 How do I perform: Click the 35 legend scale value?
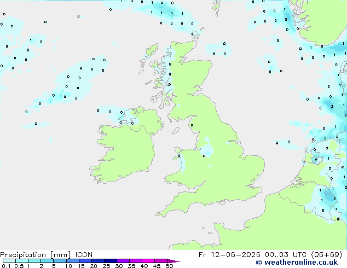click(x=131, y=266)
